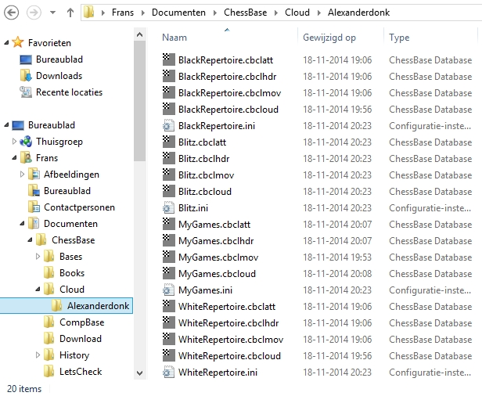Open dropdown arrow after Cloud breadcrumb
Viewport: 482px width, 396px height.
(318, 13)
